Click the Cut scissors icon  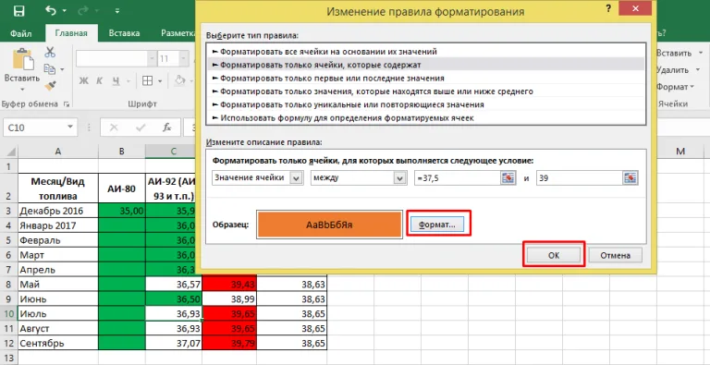coord(50,53)
